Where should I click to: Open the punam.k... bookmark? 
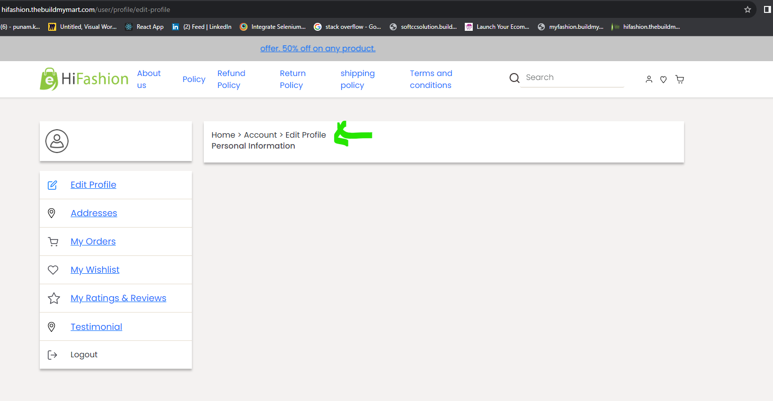[x=20, y=27]
